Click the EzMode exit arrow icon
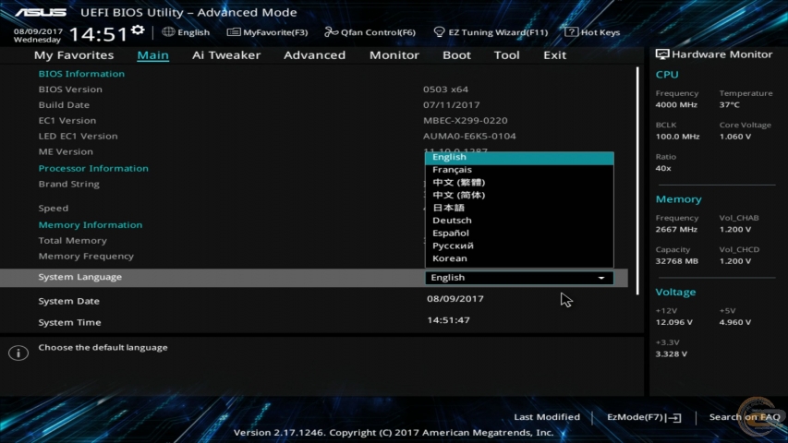788x443 pixels. tap(675, 417)
